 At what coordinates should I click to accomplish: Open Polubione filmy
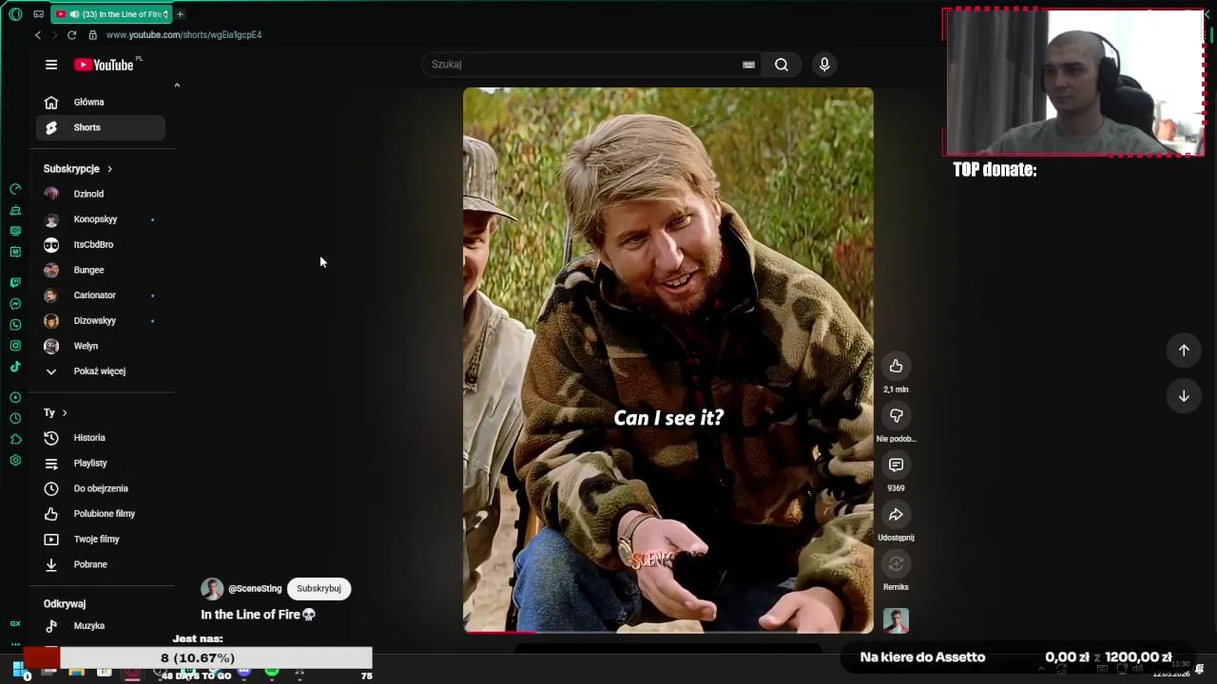[x=101, y=514]
